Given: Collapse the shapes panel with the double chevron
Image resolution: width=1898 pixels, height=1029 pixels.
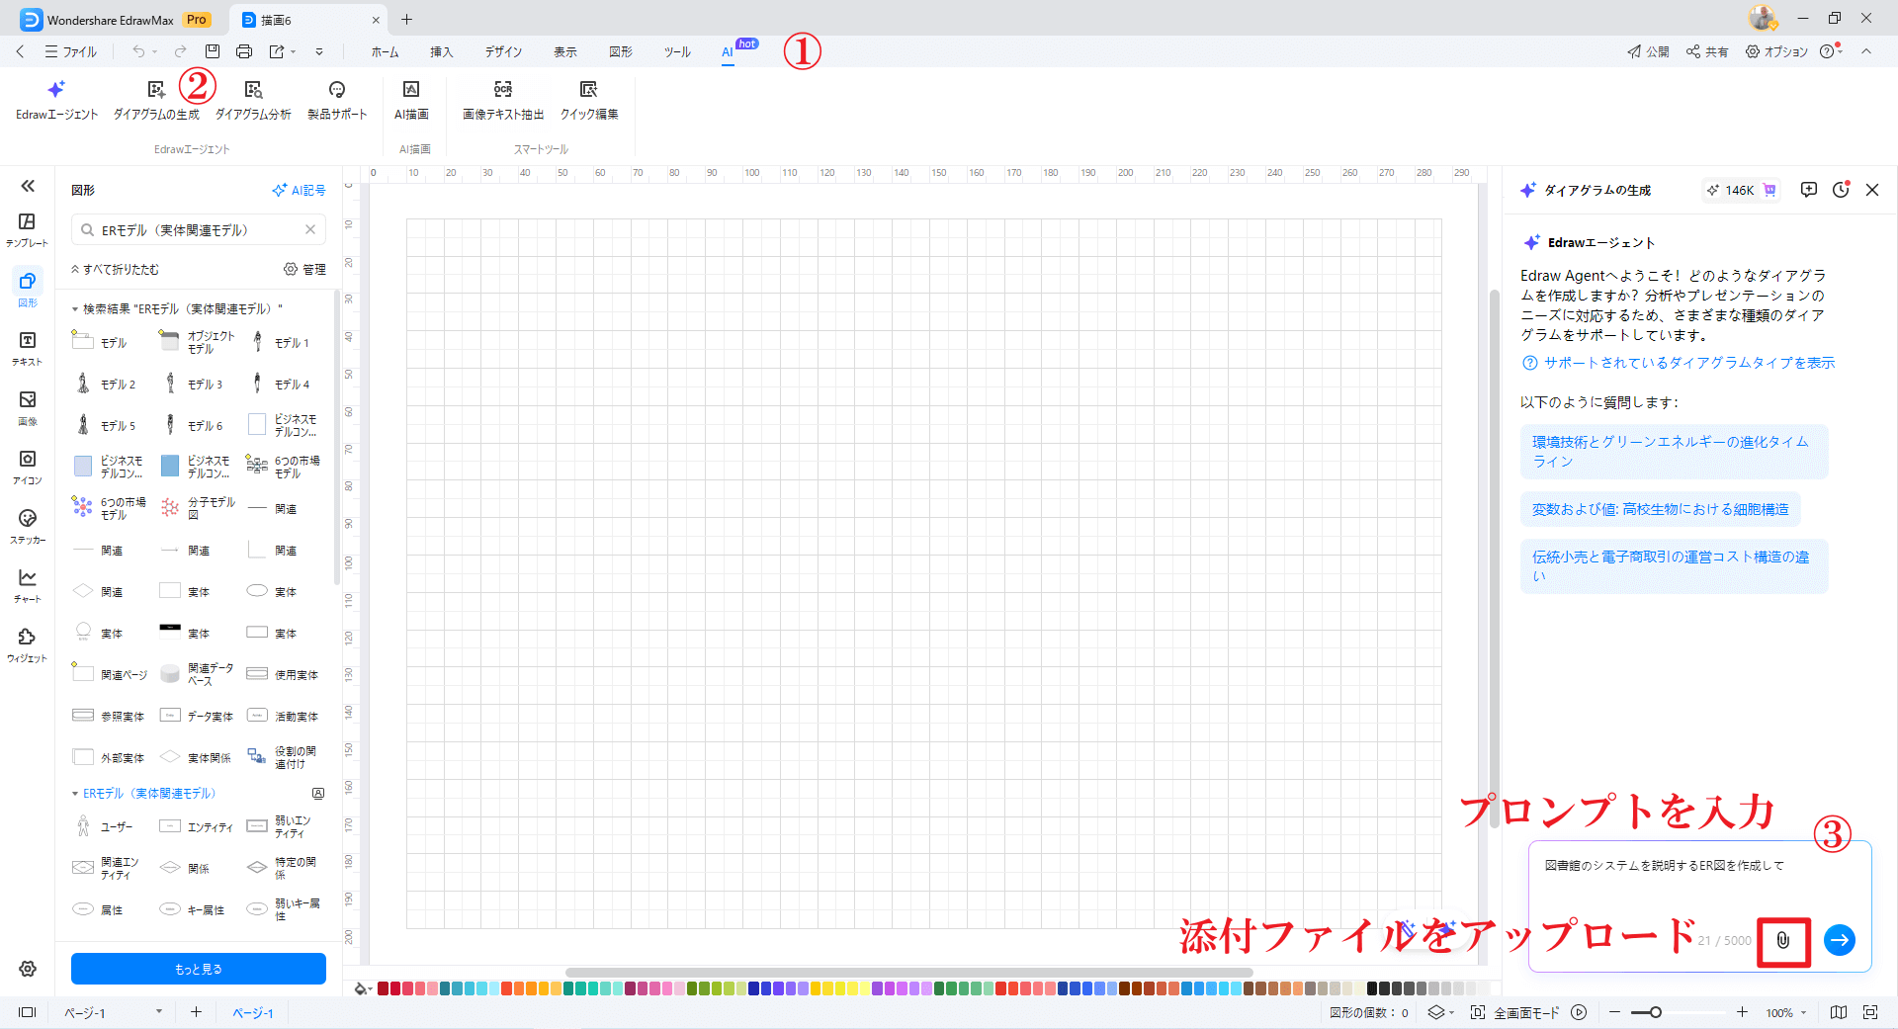Looking at the screenshot, I should click(x=28, y=186).
